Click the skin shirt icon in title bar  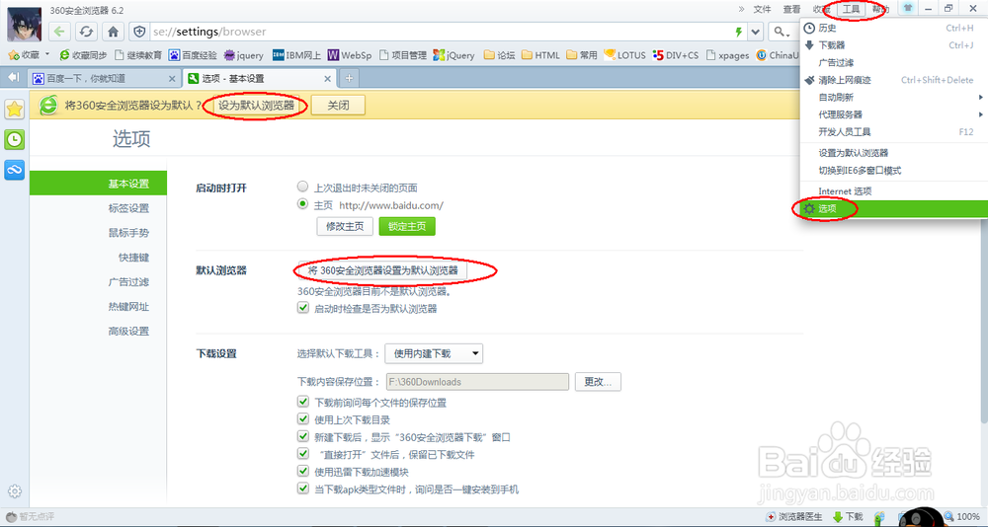[x=907, y=9]
